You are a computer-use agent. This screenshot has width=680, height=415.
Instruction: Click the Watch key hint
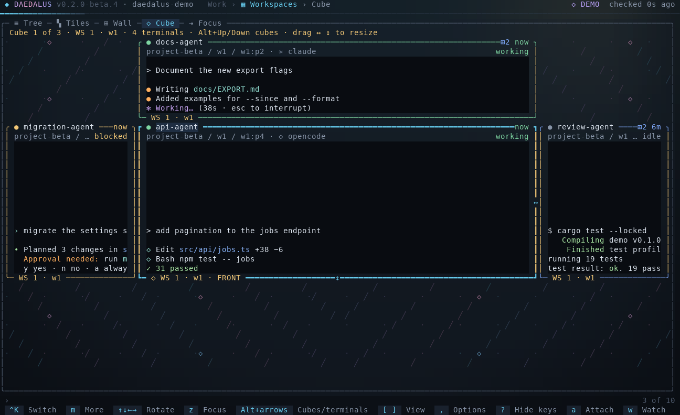[644, 410]
